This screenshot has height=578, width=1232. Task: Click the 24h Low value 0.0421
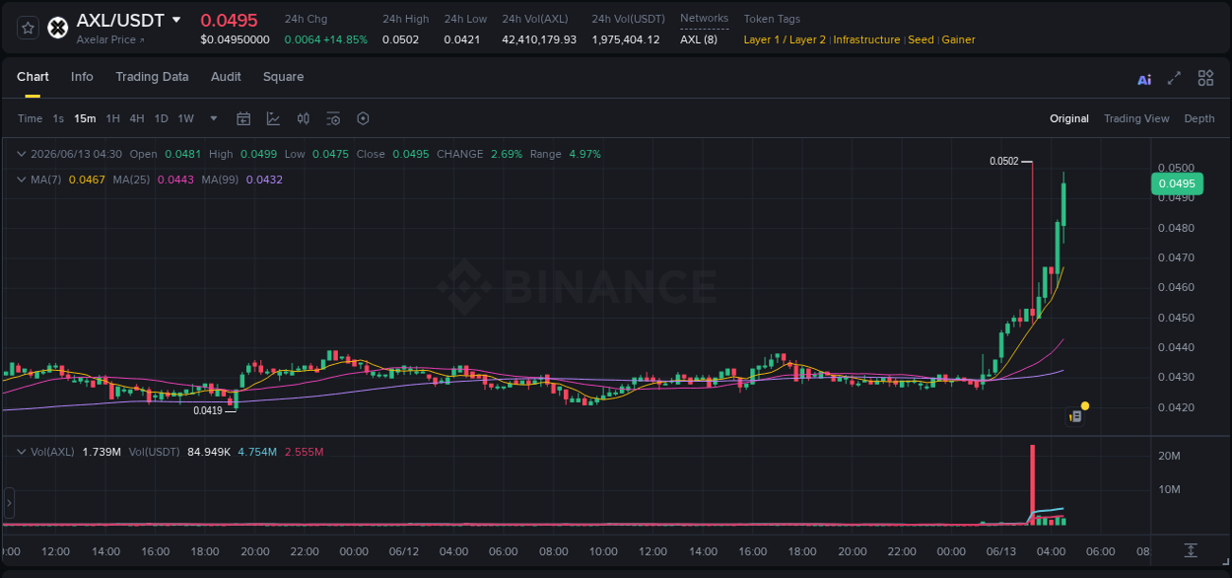click(462, 39)
